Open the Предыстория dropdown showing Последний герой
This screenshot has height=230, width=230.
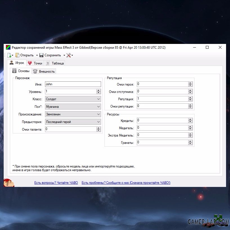[x=73, y=122]
